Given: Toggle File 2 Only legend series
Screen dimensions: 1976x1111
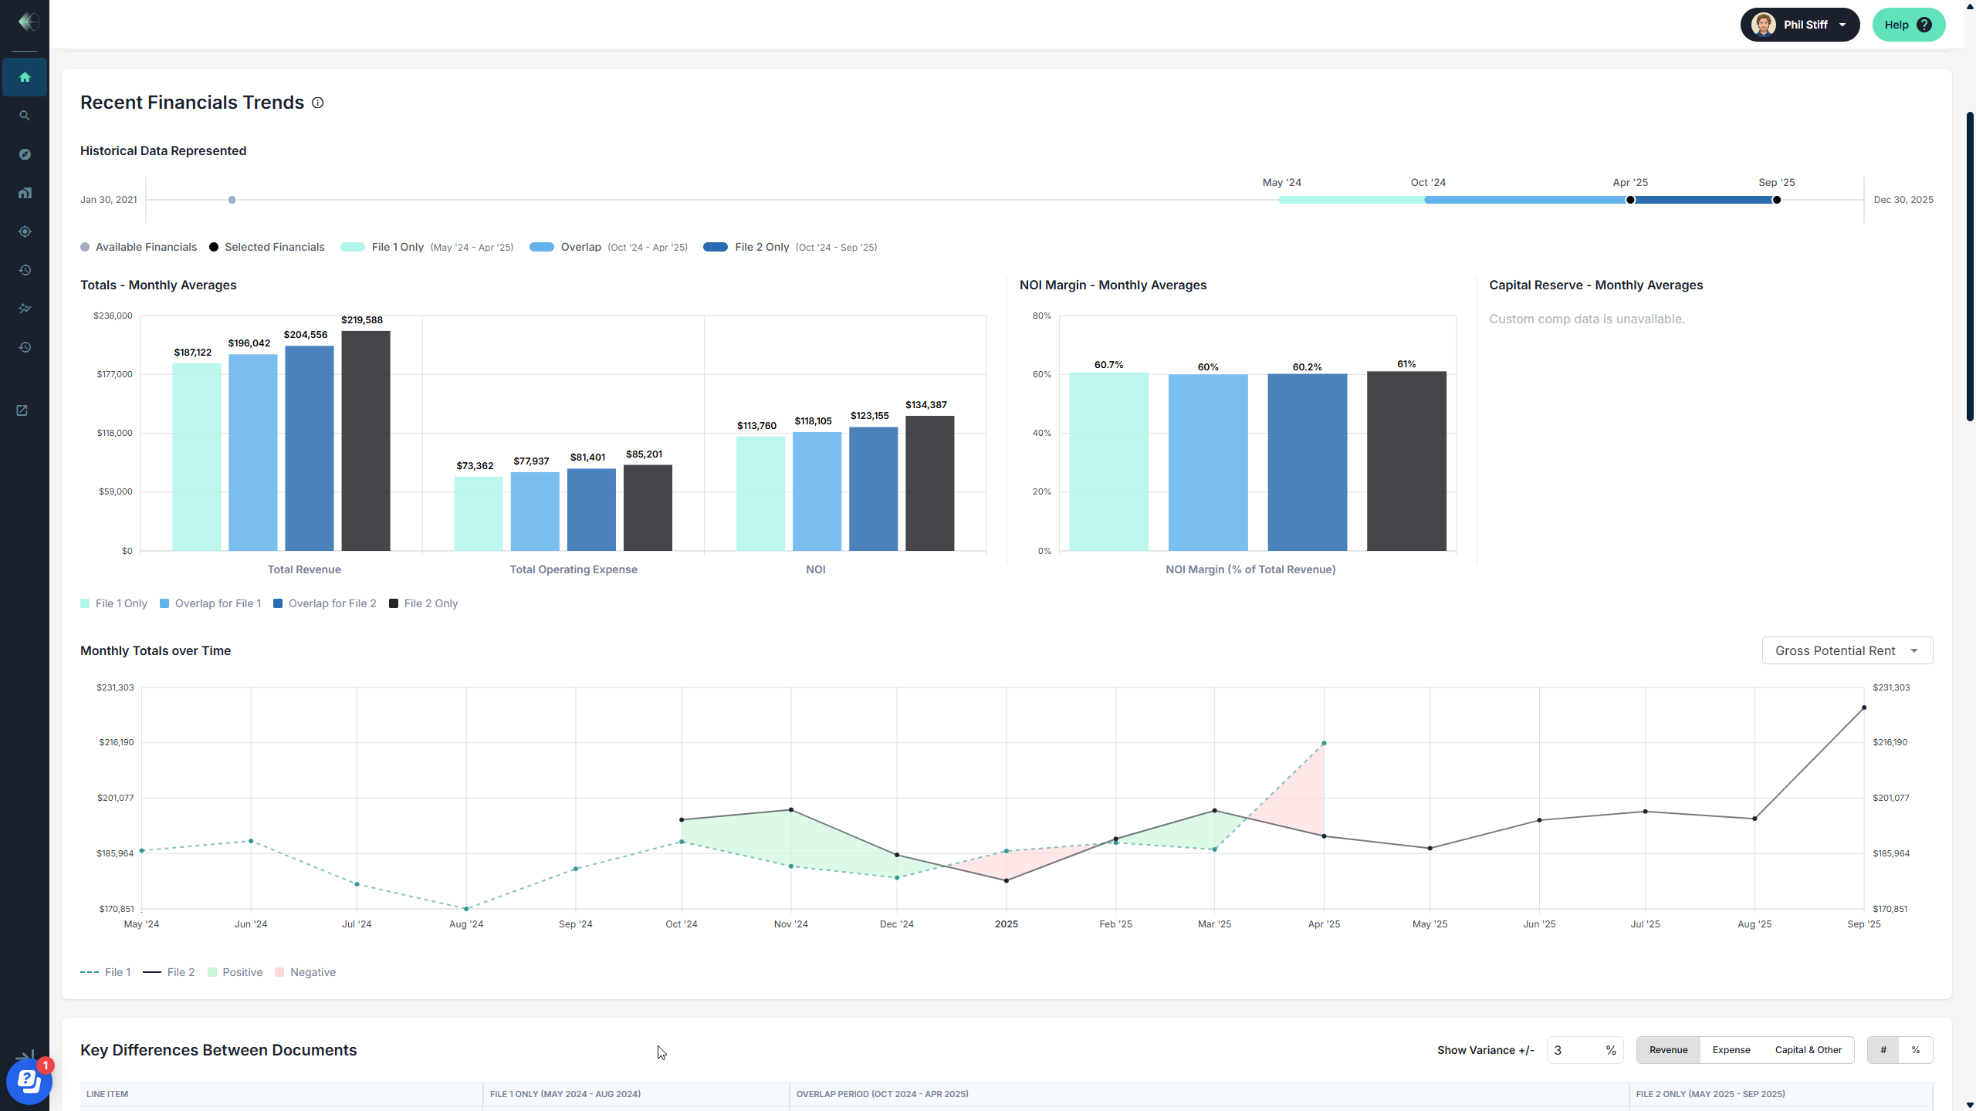Looking at the screenshot, I should pos(423,603).
